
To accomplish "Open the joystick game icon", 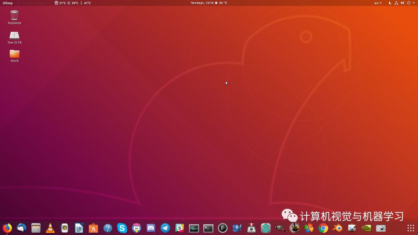I will coord(295,228).
